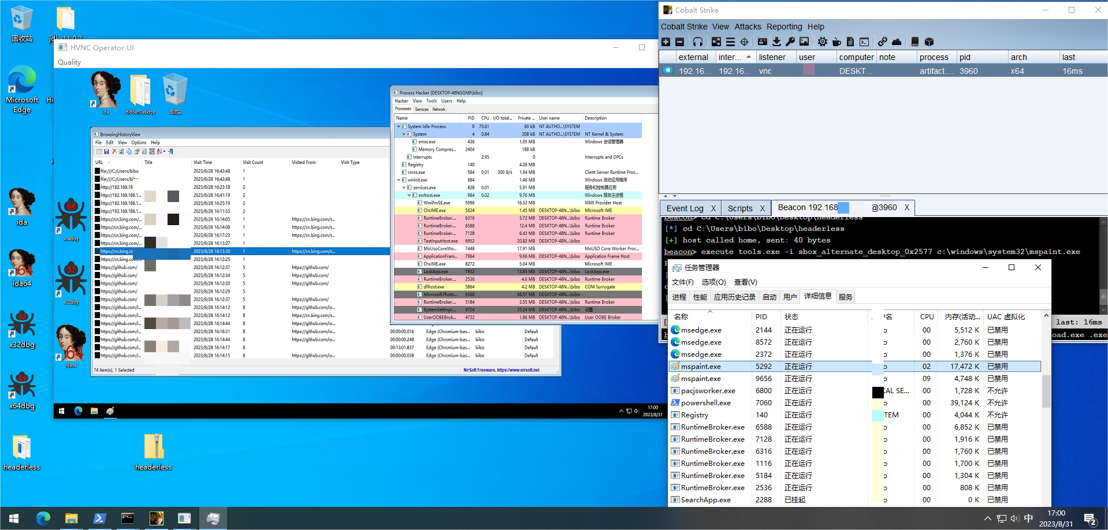
Task: Switch to session table view icon
Action: 730,42
